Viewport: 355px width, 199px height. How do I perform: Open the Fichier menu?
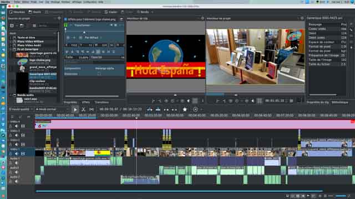click(17, 2)
